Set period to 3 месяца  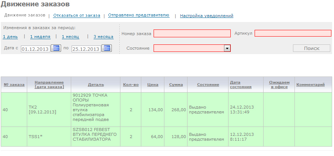tap(103, 37)
